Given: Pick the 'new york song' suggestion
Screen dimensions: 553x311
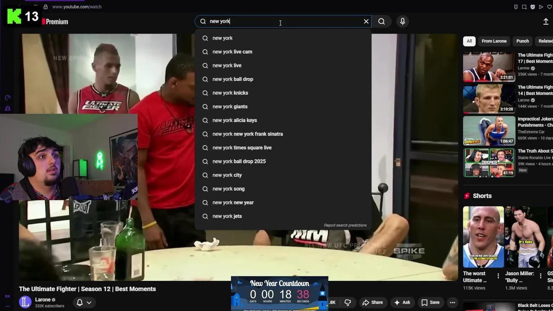Looking at the screenshot, I should (x=283, y=189).
